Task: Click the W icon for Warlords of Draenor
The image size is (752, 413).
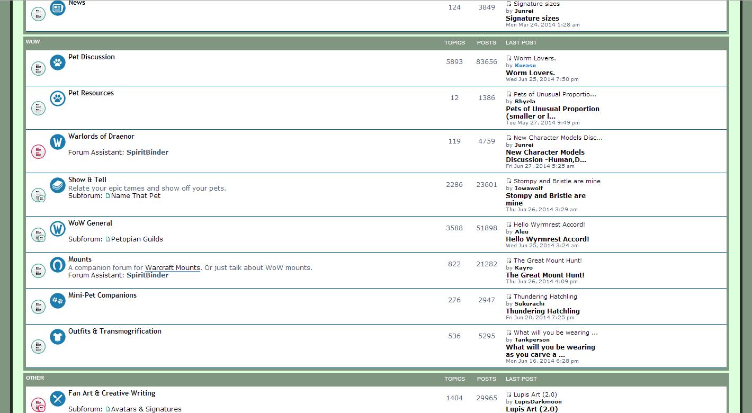Action: (x=58, y=142)
